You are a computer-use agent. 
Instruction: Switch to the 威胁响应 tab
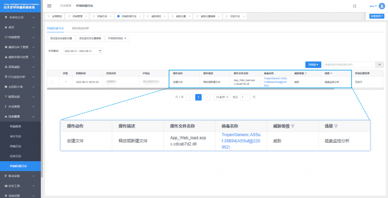coord(156,16)
